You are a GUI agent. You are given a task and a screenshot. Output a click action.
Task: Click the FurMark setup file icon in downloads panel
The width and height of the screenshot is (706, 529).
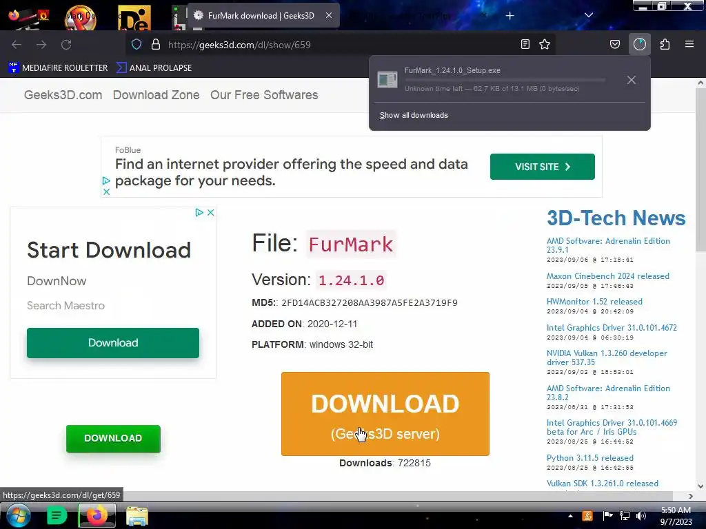[x=387, y=80]
